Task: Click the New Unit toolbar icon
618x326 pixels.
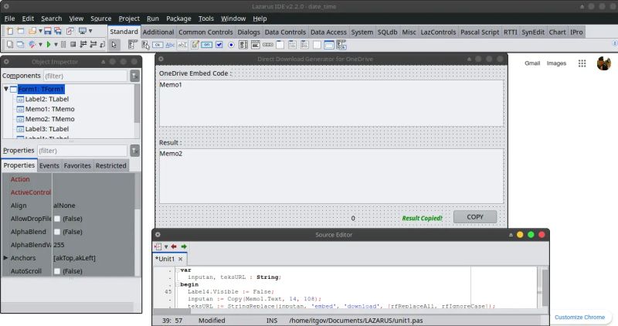Action: (x=10, y=31)
